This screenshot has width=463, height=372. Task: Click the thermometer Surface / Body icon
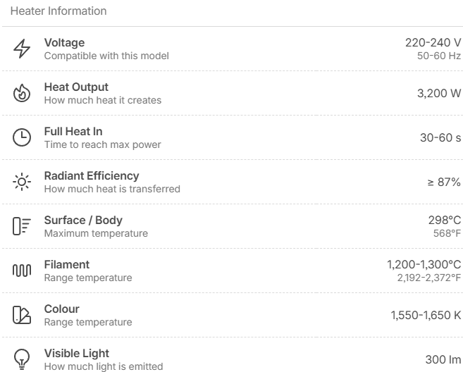coord(23,226)
